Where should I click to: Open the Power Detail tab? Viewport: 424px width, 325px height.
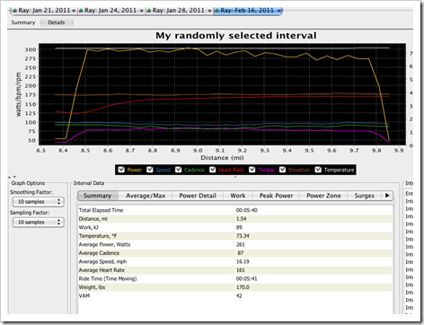click(198, 196)
